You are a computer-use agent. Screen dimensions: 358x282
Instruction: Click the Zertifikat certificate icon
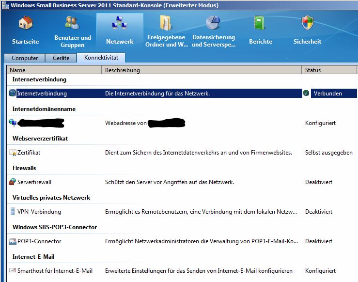point(13,152)
